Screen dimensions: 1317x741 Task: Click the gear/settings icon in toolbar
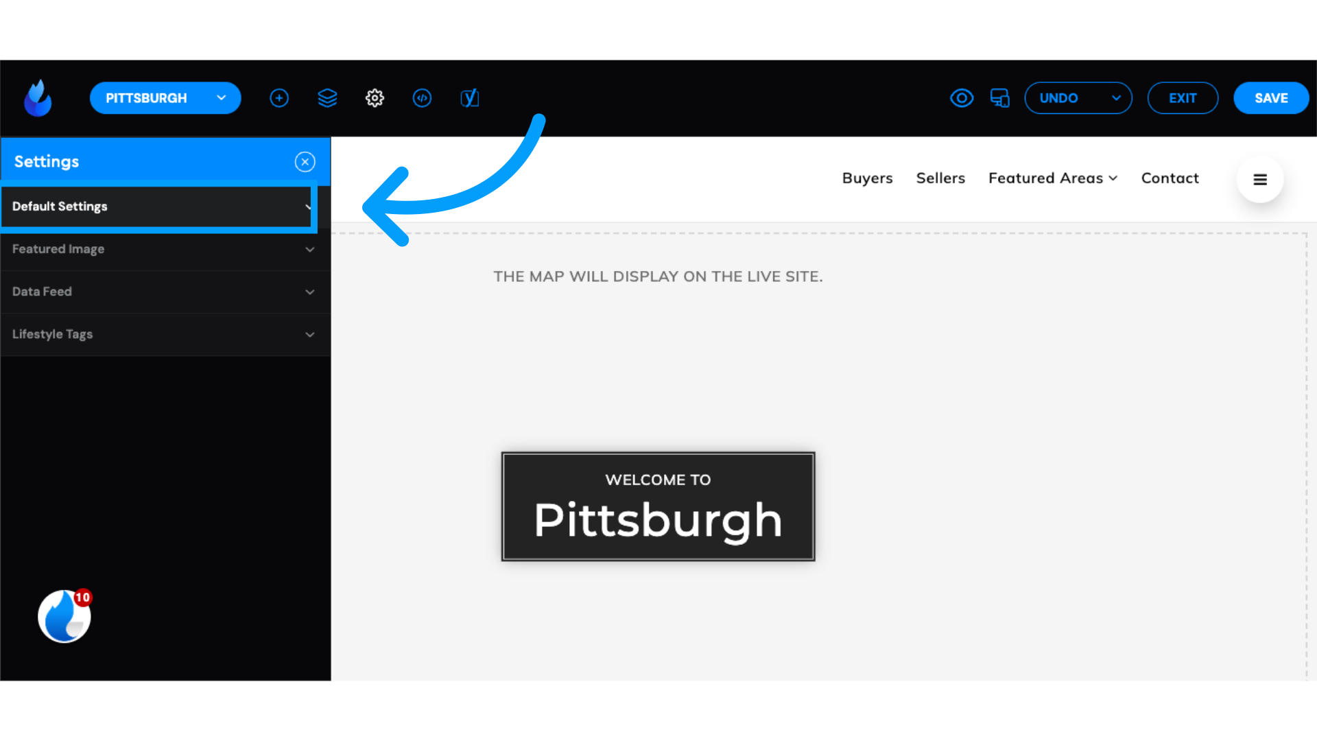pos(375,97)
